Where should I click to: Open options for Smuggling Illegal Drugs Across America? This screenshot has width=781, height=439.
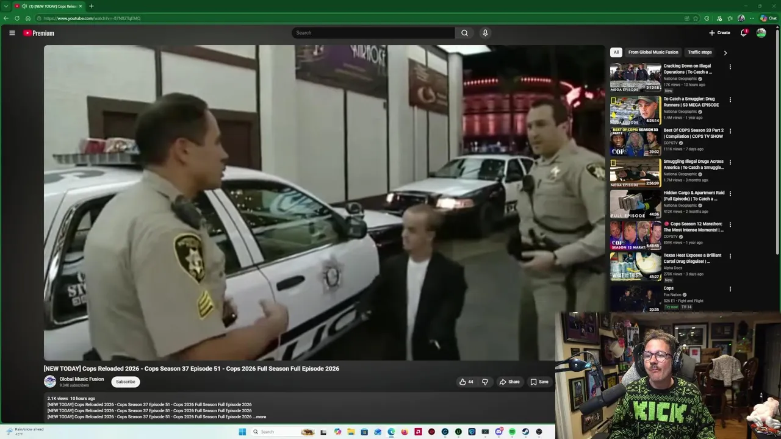[730, 162]
